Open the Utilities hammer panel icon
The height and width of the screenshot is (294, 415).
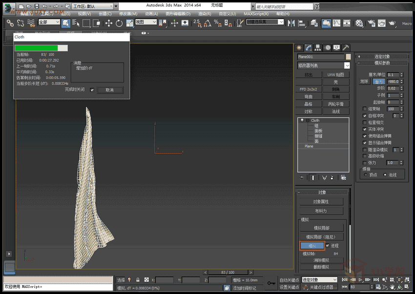pos(346,47)
